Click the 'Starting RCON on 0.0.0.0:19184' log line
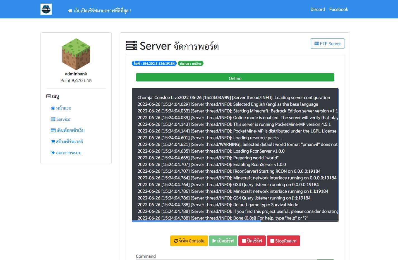The image size is (398, 260). click(229, 171)
